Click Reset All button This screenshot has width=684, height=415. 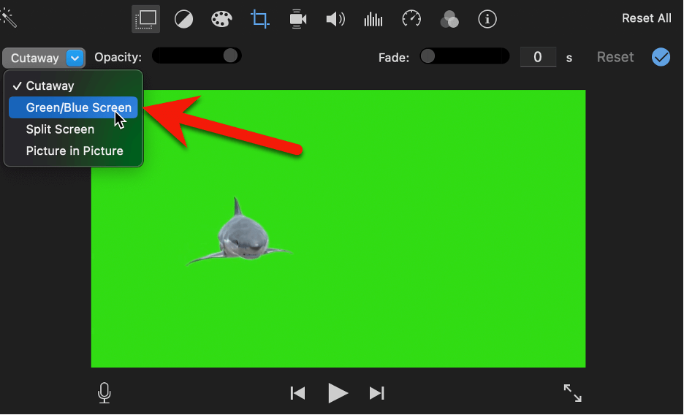click(x=647, y=18)
